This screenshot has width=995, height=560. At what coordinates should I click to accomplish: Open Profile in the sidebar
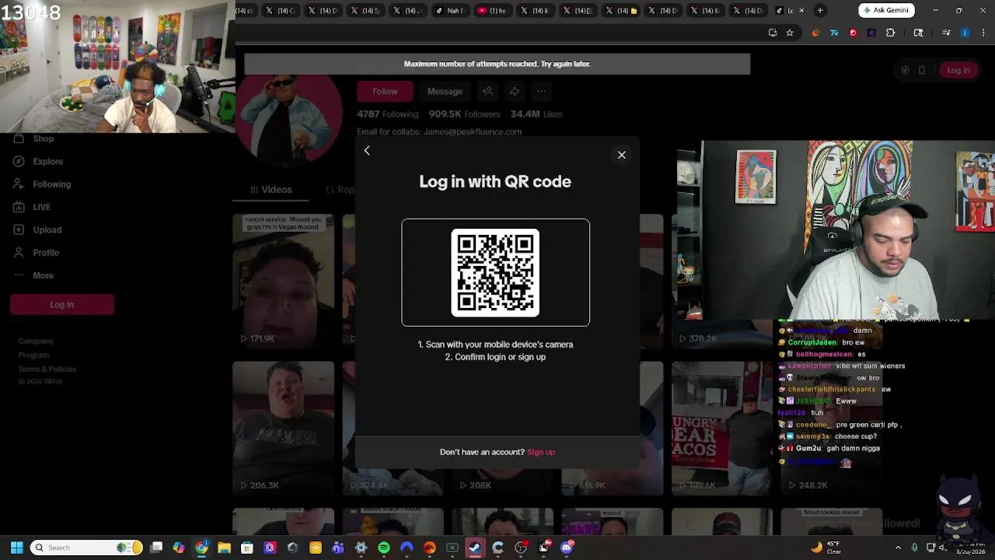[46, 253]
